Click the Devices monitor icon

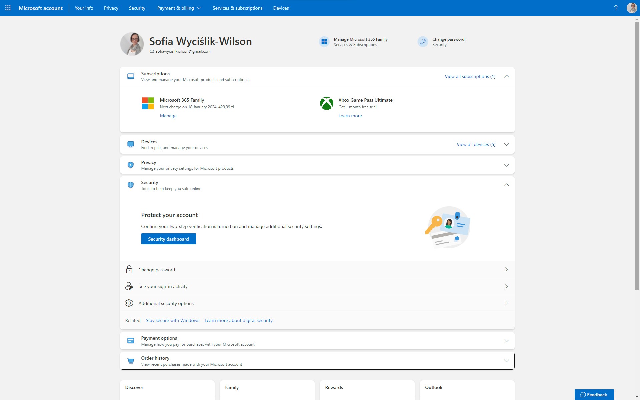pos(131,144)
